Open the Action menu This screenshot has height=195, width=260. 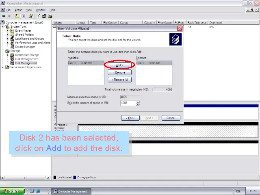tap(18, 10)
